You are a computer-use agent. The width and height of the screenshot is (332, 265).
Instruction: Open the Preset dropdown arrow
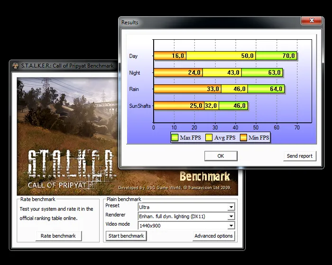tap(231, 207)
